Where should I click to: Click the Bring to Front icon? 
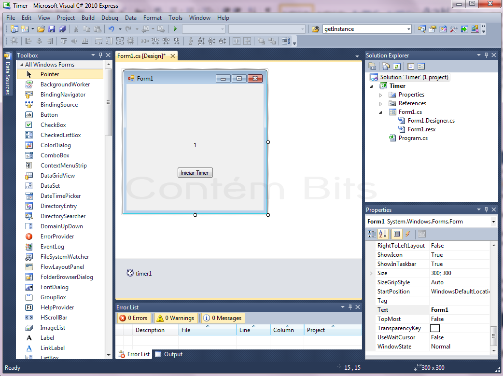coord(261,41)
